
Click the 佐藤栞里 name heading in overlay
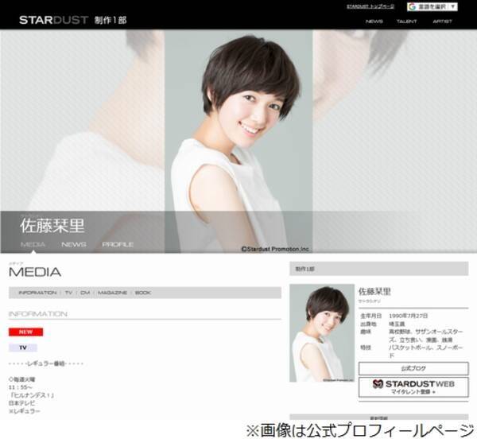pyautogui.click(x=52, y=226)
